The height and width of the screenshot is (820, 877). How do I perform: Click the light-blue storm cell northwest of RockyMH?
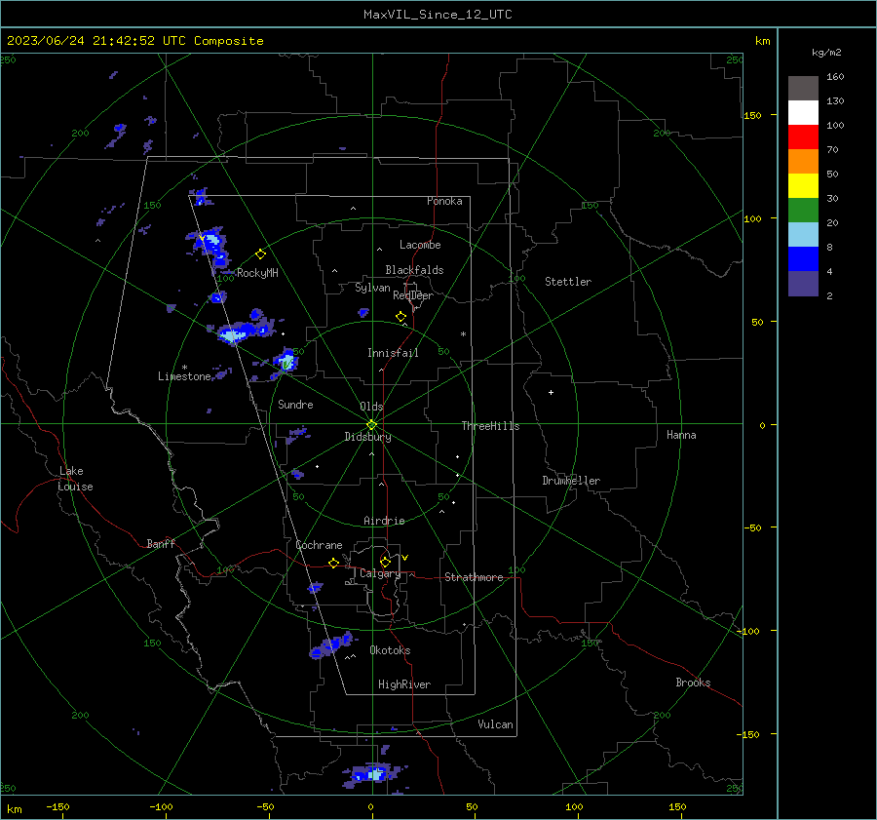[210, 245]
